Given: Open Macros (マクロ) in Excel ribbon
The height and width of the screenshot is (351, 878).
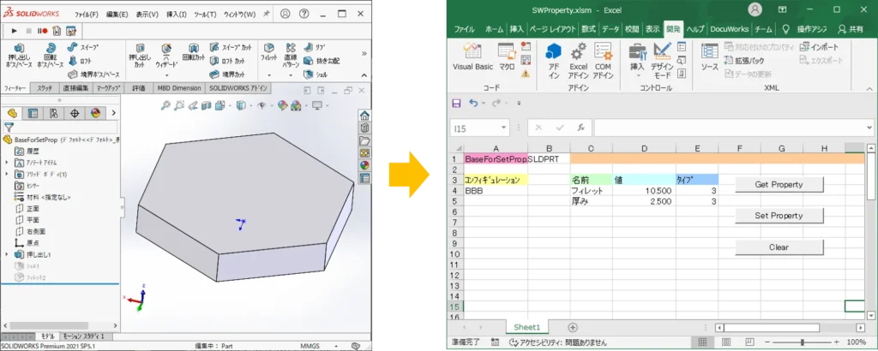Looking at the screenshot, I should pos(507,57).
